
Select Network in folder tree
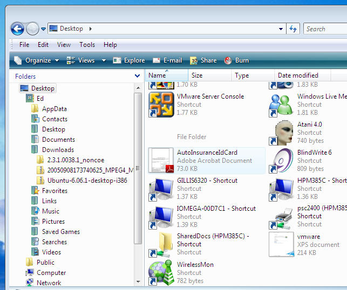coord(43,282)
